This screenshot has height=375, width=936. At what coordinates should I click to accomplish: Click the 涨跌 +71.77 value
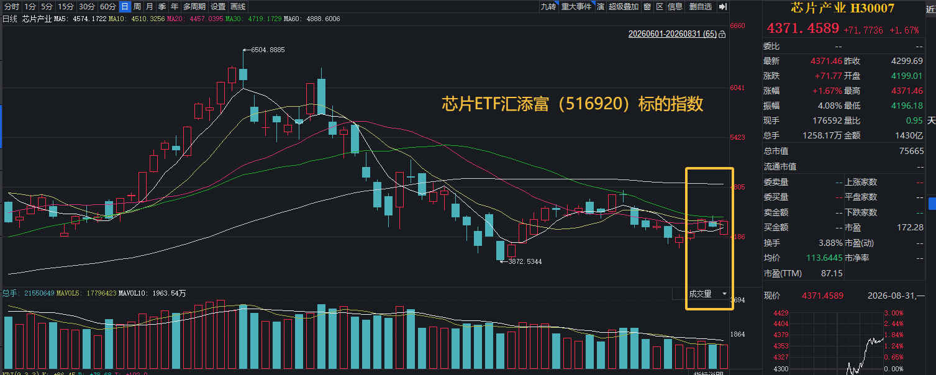[828, 76]
